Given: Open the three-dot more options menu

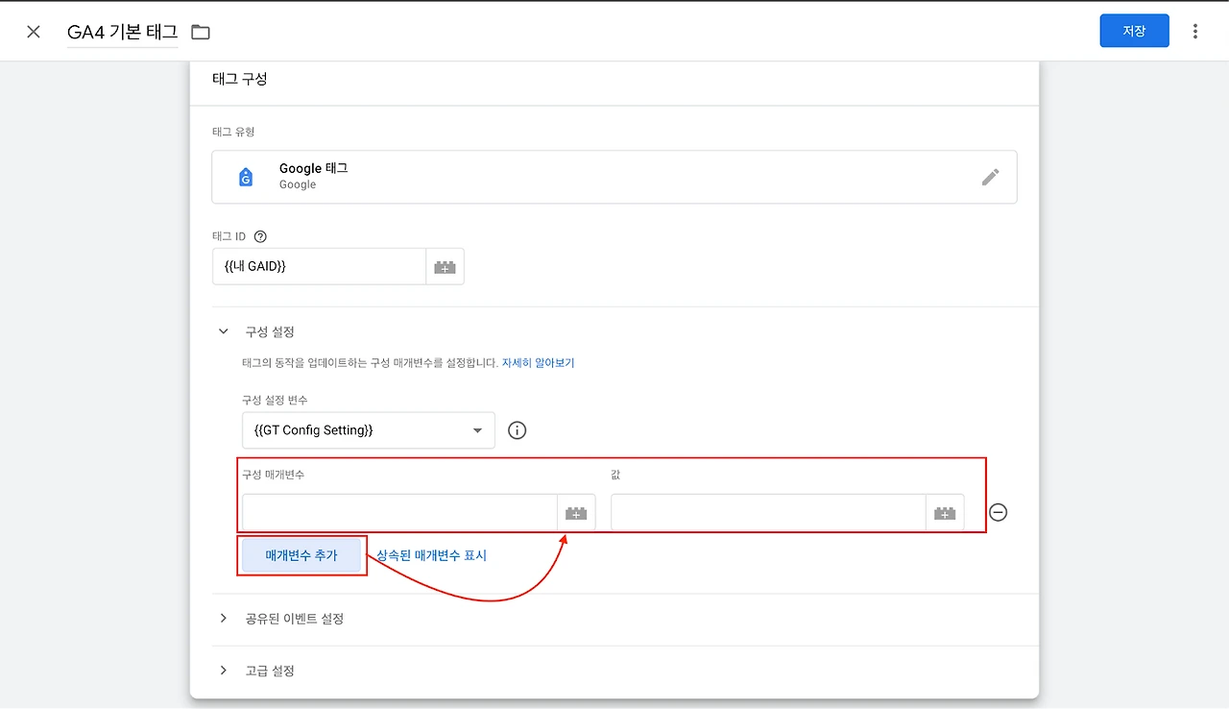Looking at the screenshot, I should pos(1195,32).
